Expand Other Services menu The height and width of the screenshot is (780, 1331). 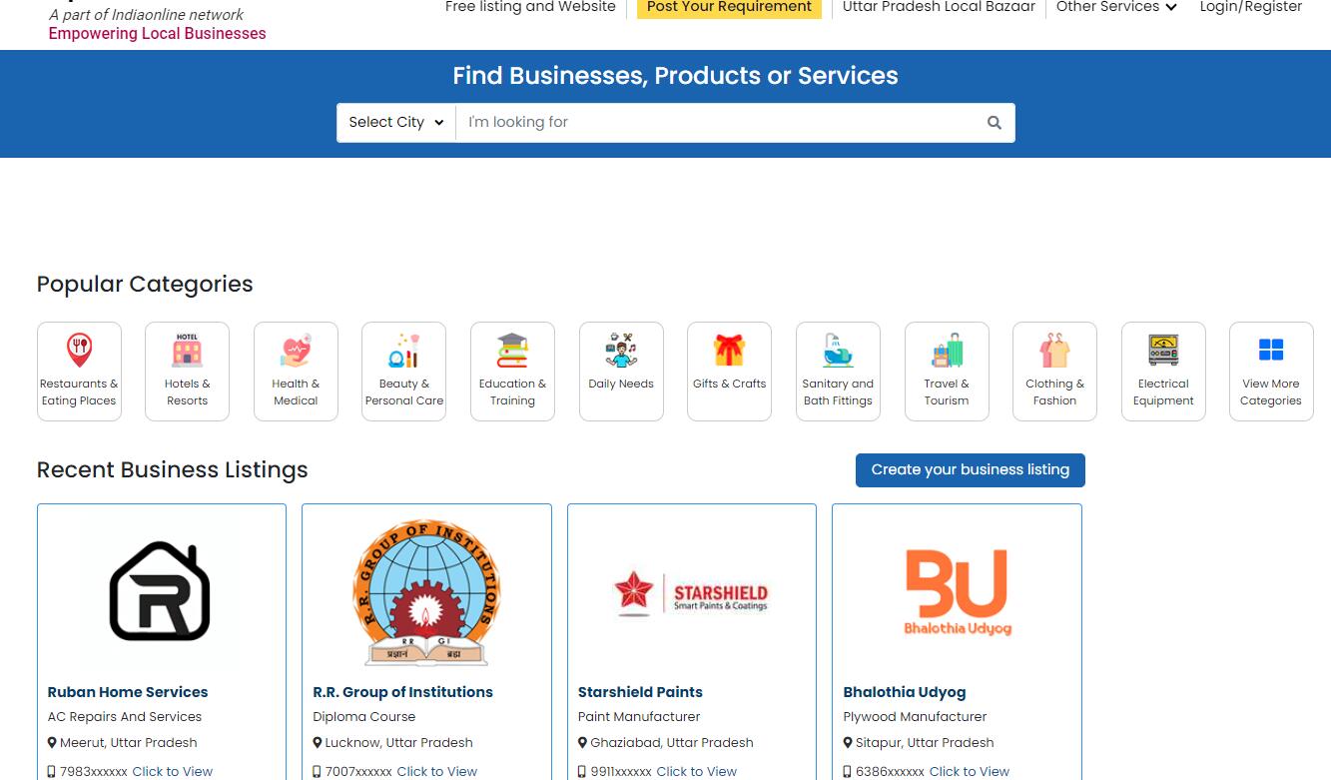[1116, 7]
